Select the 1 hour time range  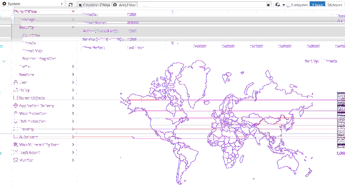317,5
